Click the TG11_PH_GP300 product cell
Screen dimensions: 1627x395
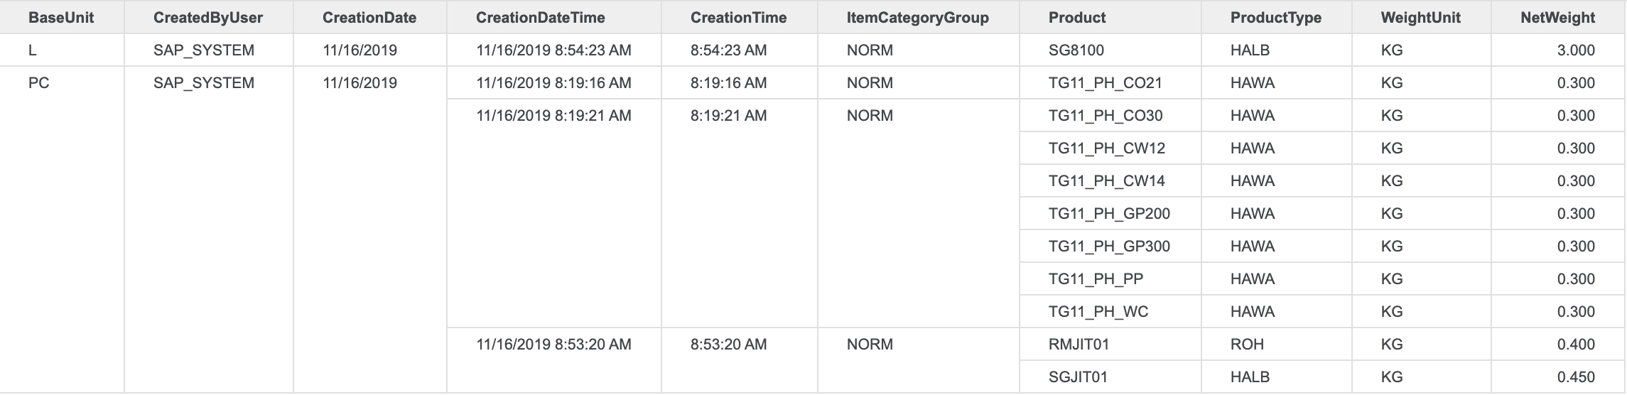click(1108, 247)
